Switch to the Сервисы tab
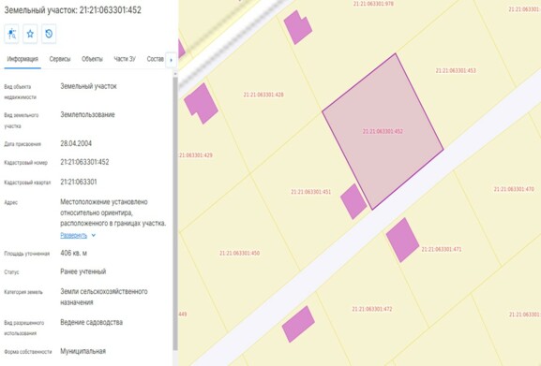Viewport: 541px width, 366px height. tap(60, 59)
